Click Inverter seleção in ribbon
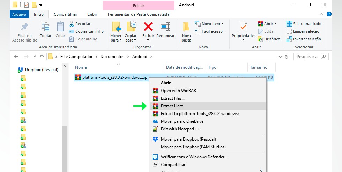 pos(303,39)
